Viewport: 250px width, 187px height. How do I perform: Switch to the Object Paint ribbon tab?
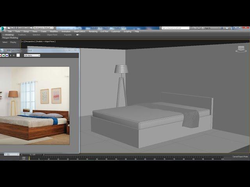[x=52, y=35]
